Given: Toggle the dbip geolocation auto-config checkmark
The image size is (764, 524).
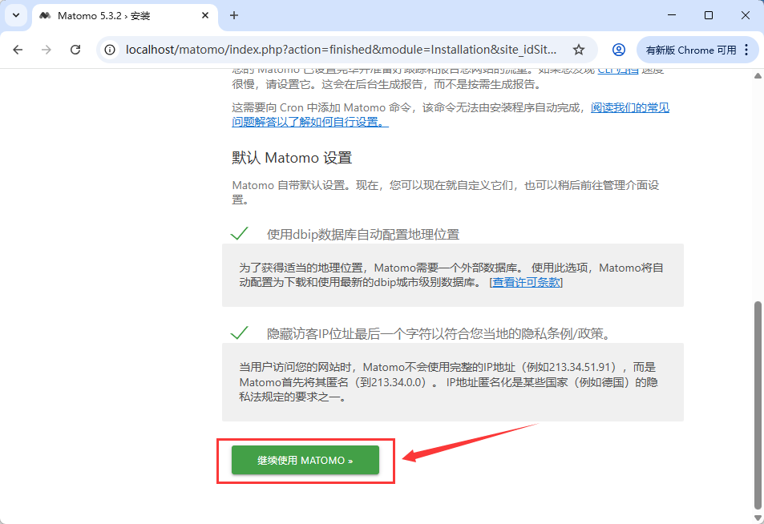Looking at the screenshot, I should [x=239, y=234].
